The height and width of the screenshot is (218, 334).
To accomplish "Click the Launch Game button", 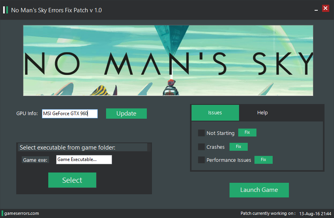I will (x=259, y=190).
